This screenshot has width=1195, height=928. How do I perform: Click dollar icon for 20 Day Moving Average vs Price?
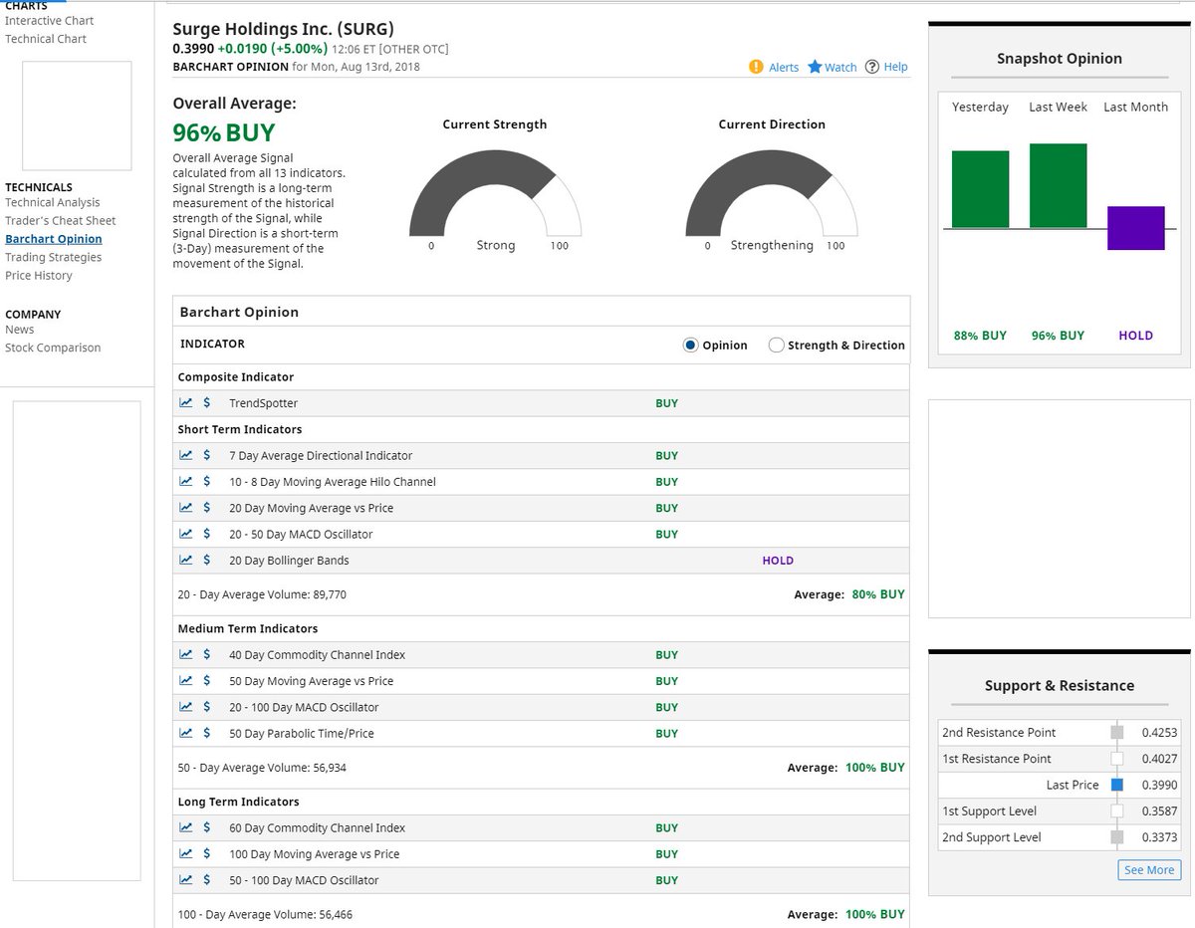pyautogui.click(x=207, y=507)
